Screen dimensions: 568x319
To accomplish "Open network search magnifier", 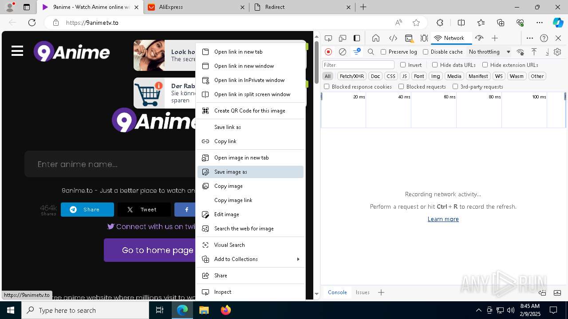I will [371, 52].
